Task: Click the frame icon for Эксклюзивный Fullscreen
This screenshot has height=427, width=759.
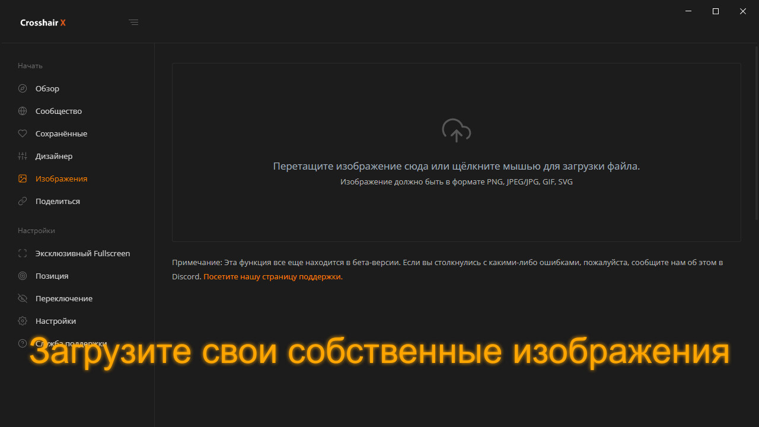Action: tap(23, 253)
